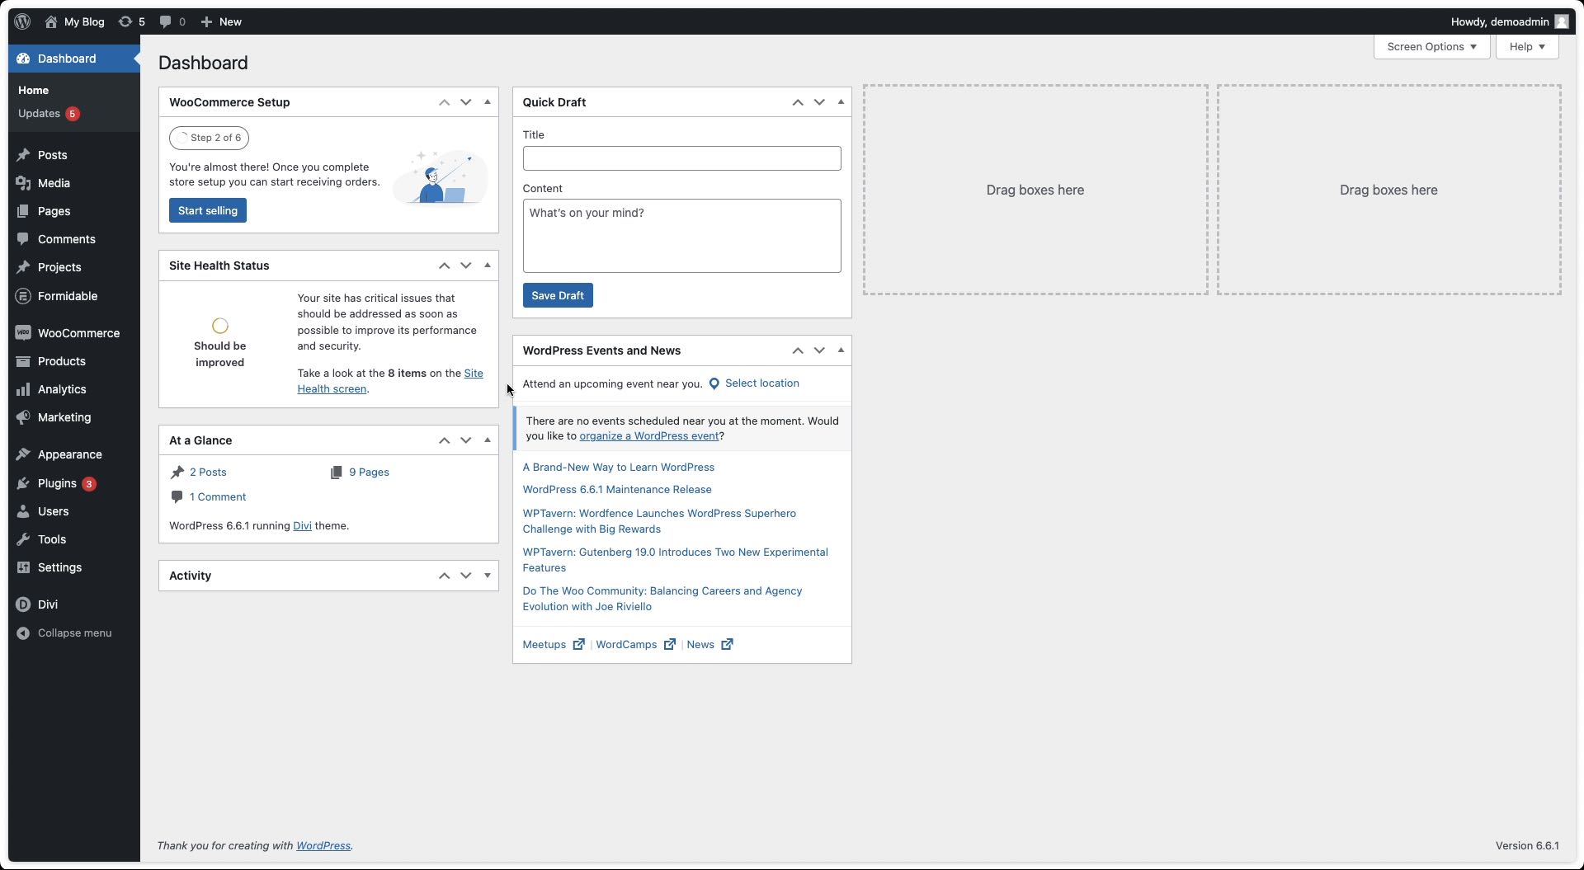This screenshot has width=1584, height=870.
Task: Toggle the Quick Draft panel
Action: pyautogui.click(x=841, y=102)
